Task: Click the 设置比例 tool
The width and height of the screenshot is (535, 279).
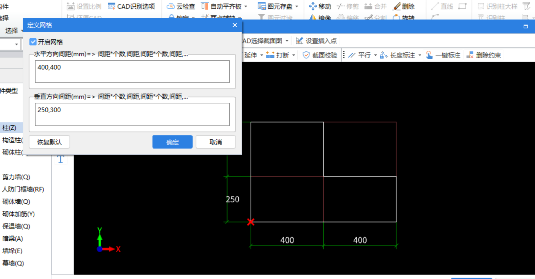Action: pyautogui.click(x=84, y=6)
